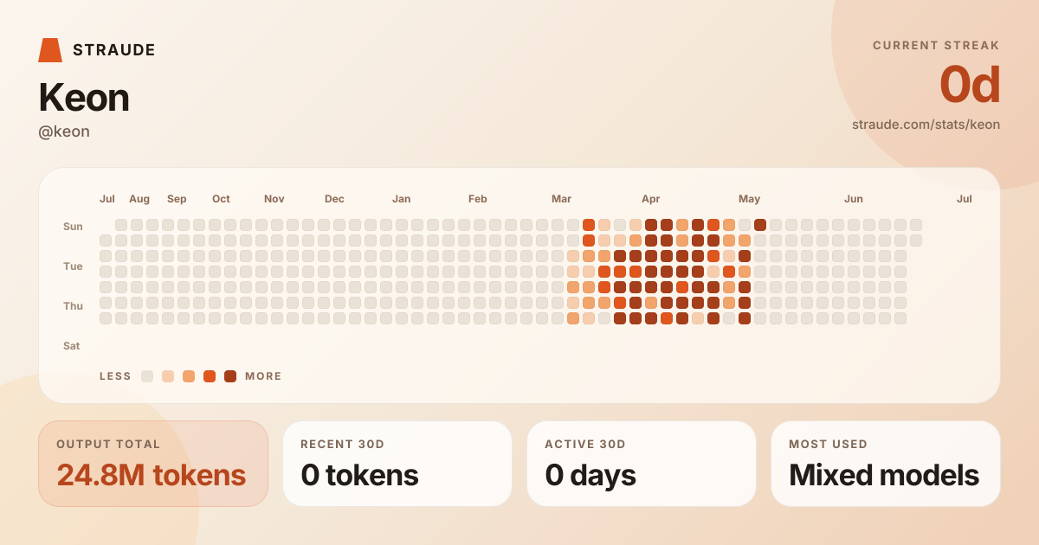The image size is (1039, 545).
Task: Click the Most Used Mixed models card
Action: 886,464
